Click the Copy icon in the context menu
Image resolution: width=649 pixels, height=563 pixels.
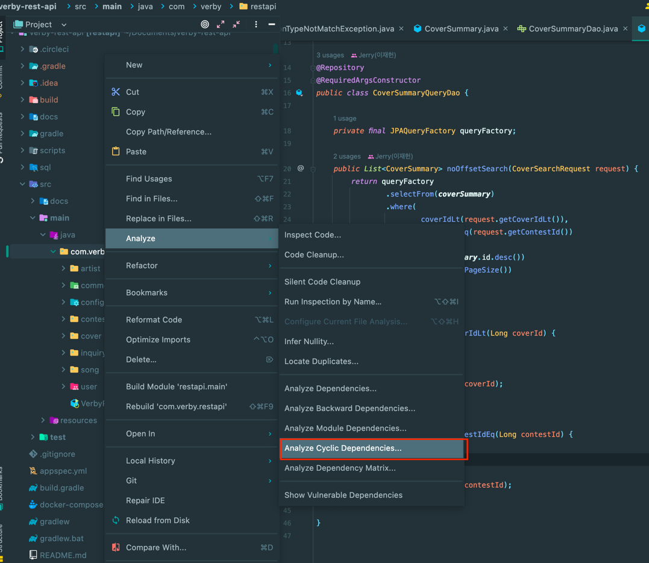pos(116,112)
